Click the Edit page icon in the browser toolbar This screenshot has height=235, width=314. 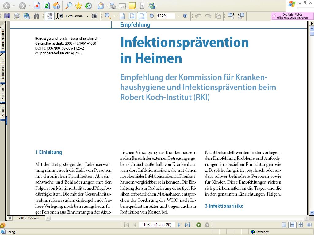click(122, 6)
